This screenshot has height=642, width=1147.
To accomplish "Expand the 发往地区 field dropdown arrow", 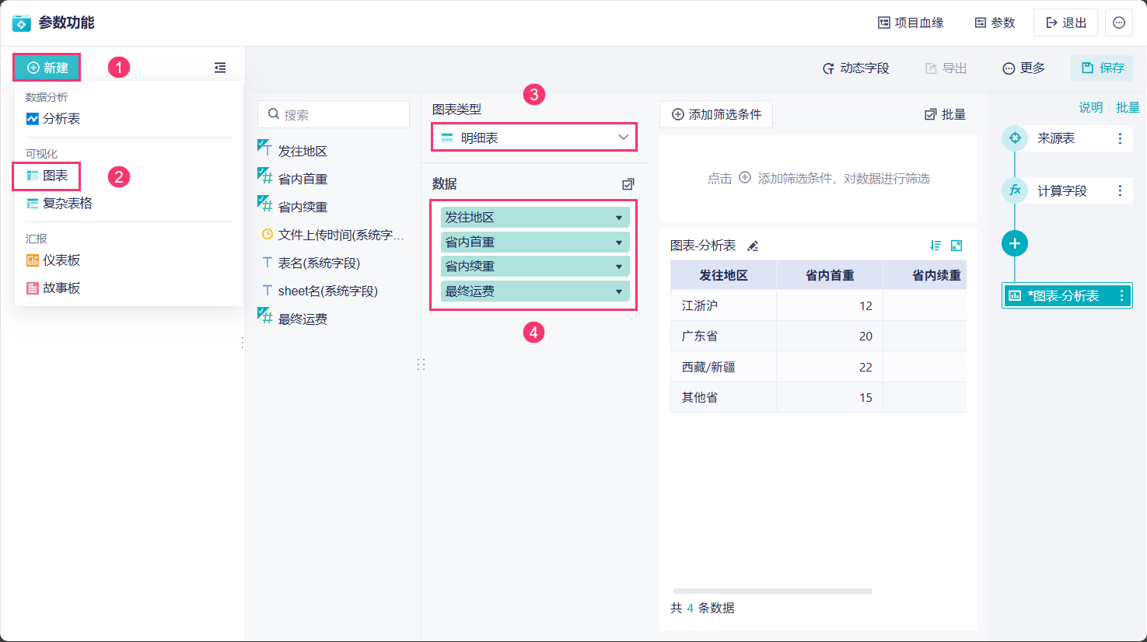I will (619, 218).
